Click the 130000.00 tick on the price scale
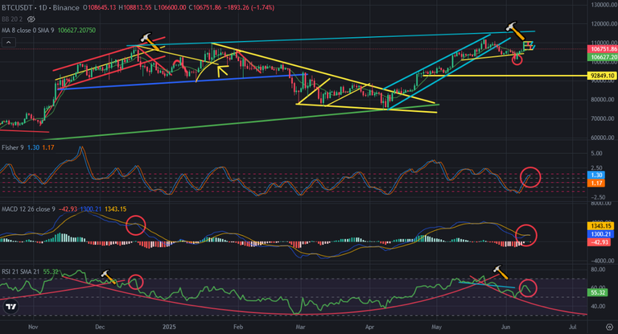This screenshot has width=618, height=334. pos(603,5)
